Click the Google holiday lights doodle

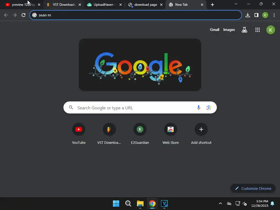[x=140, y=65]
